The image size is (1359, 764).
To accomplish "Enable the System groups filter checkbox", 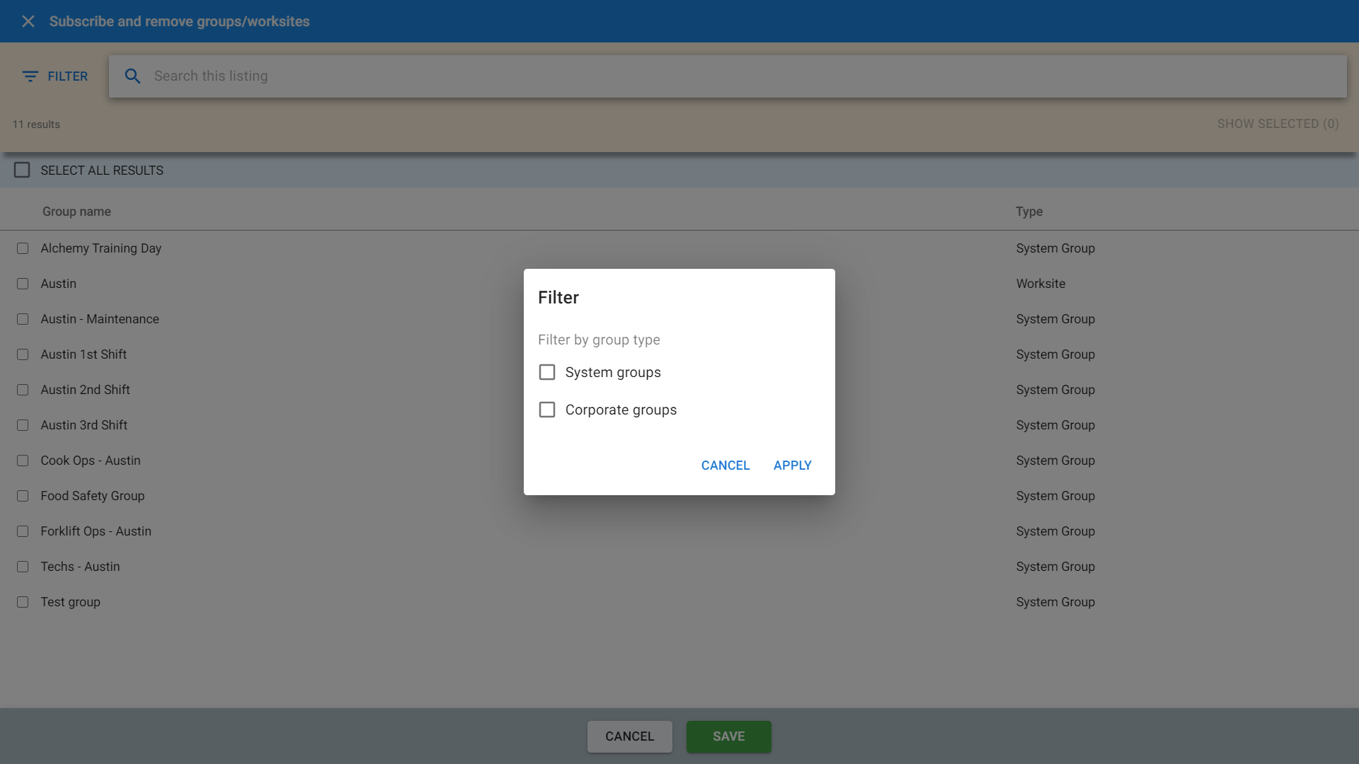I will (547, 372).
